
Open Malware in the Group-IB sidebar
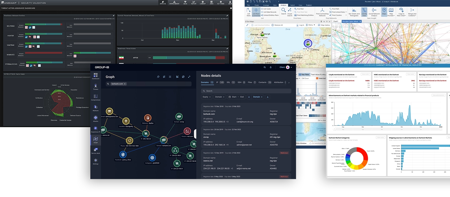(95, 108)
